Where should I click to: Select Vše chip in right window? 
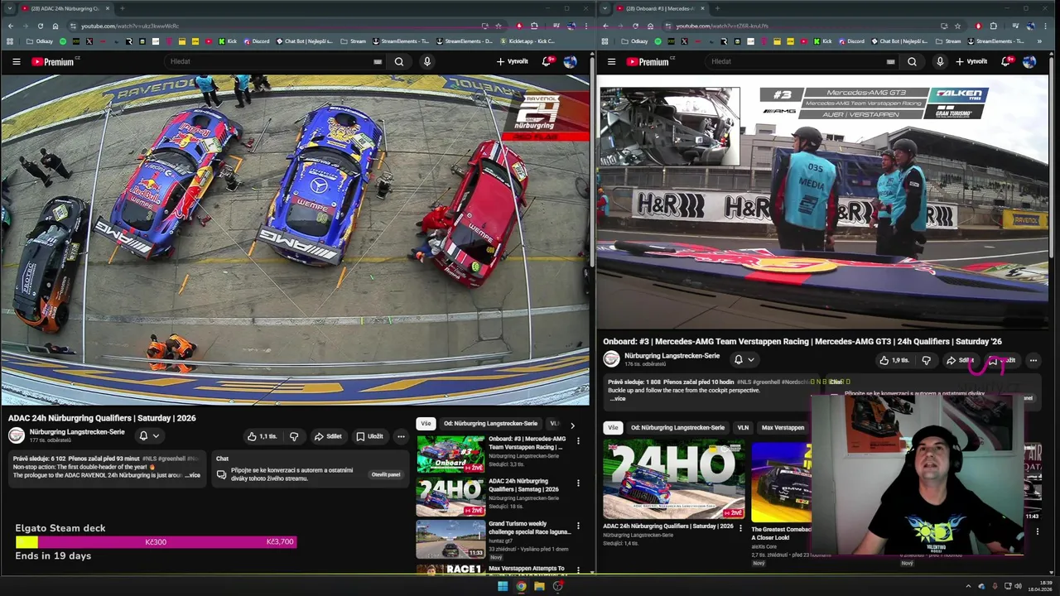pyautogui.click(x=613, y=428)
